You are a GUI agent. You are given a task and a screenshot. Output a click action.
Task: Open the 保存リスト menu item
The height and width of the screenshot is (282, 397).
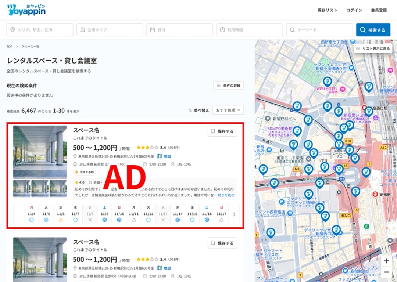click(x=328, y=10)
